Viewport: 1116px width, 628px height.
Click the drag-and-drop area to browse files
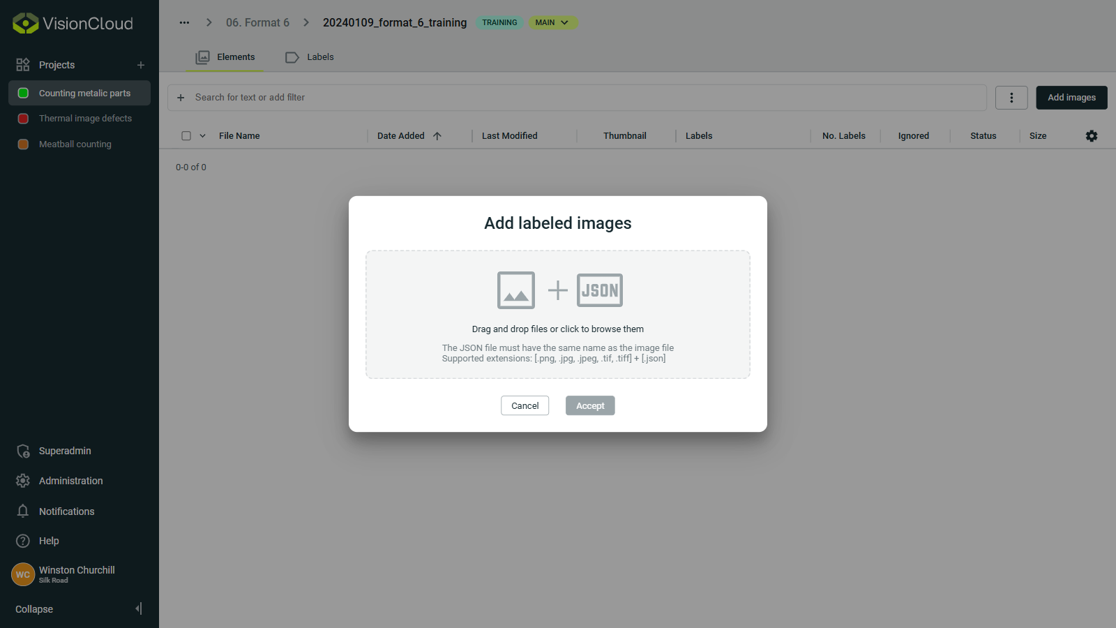[557, 314]
